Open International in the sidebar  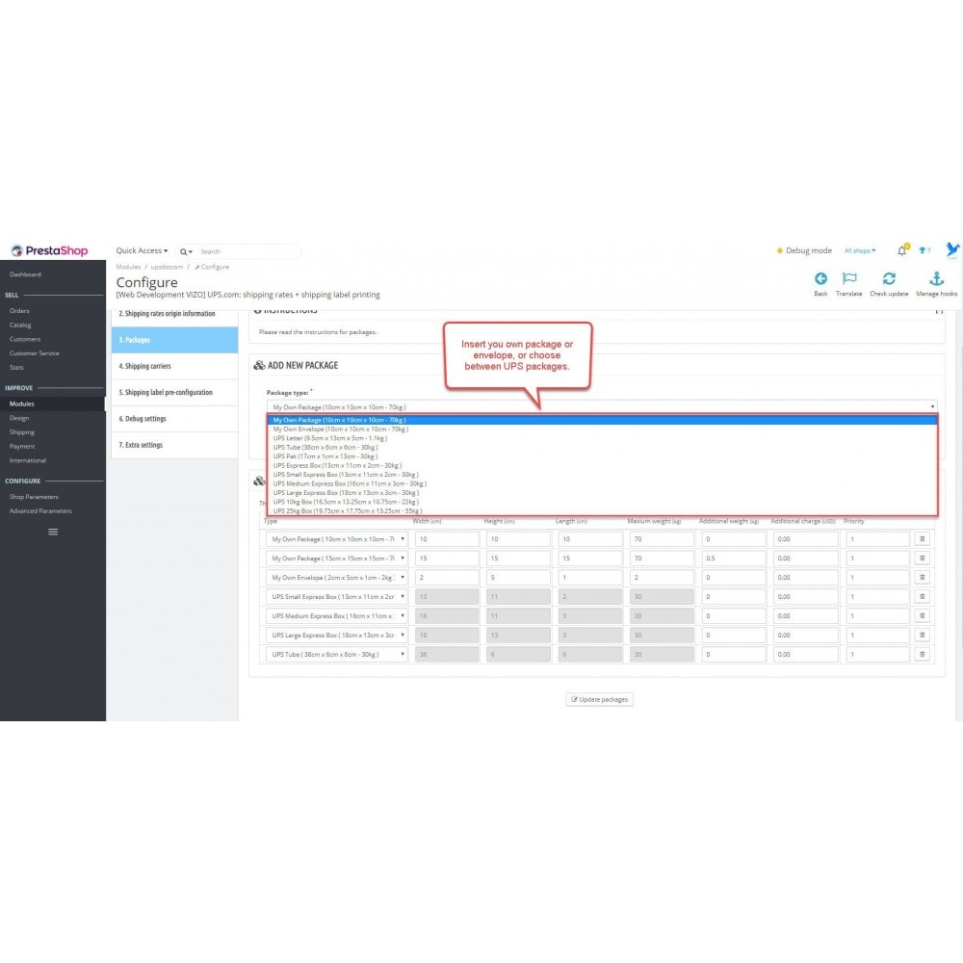click(28, 460)
